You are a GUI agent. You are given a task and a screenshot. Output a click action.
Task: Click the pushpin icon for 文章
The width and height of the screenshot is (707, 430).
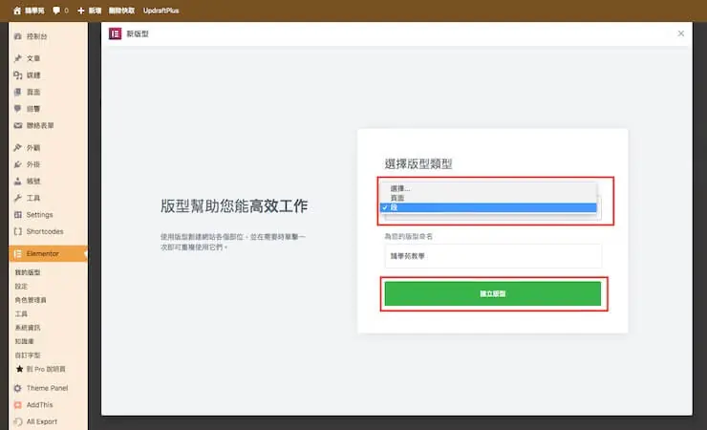pyautogui.click(x=17, y=58)
